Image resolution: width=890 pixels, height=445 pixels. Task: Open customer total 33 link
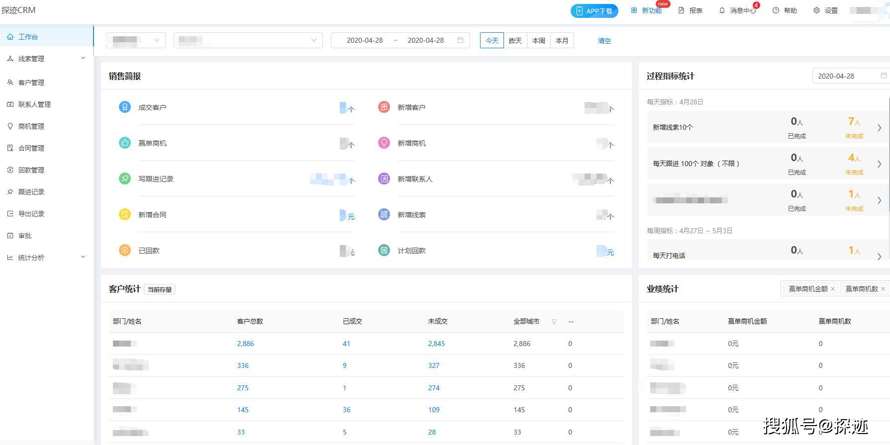(x=241, y=432)
